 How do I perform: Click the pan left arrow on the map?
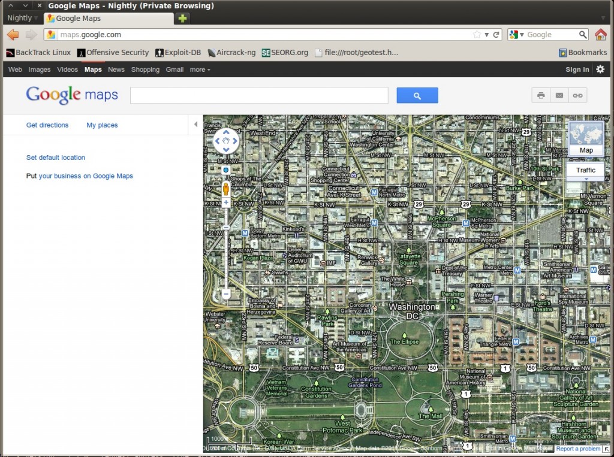click(x=217, y=141)
